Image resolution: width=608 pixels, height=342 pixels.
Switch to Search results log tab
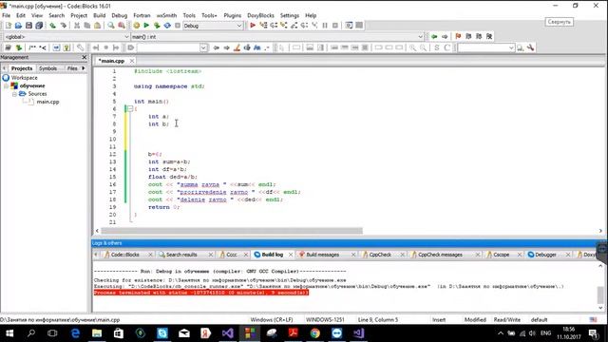pos(181,255)
